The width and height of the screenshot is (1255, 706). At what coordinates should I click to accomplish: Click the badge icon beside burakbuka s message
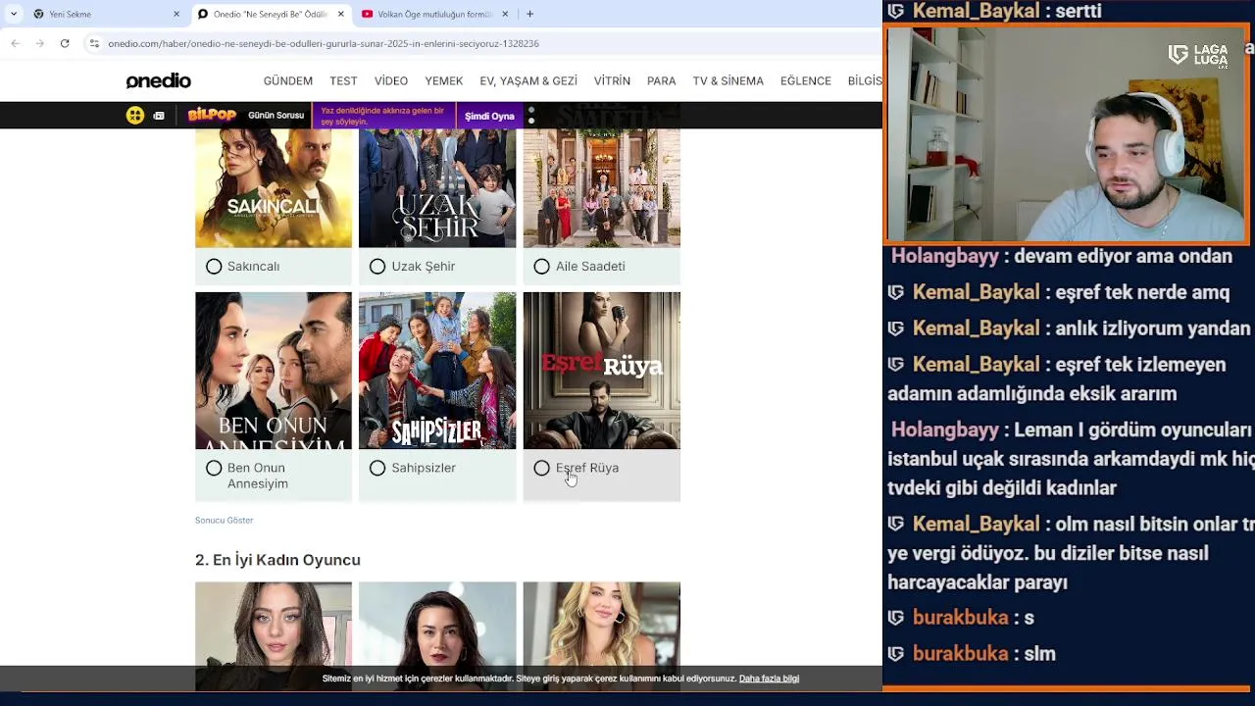point(895,618)
